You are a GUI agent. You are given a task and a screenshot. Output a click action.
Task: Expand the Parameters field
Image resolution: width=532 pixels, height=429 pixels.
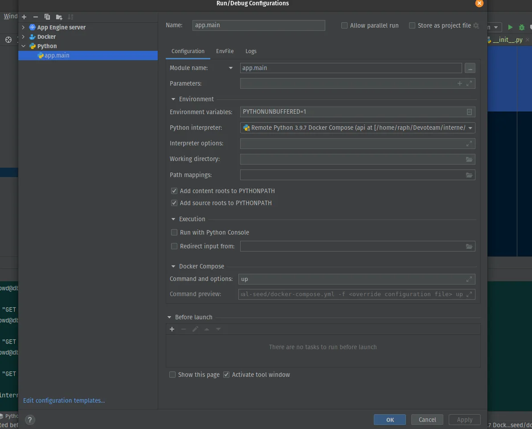(x=469, y=83)
